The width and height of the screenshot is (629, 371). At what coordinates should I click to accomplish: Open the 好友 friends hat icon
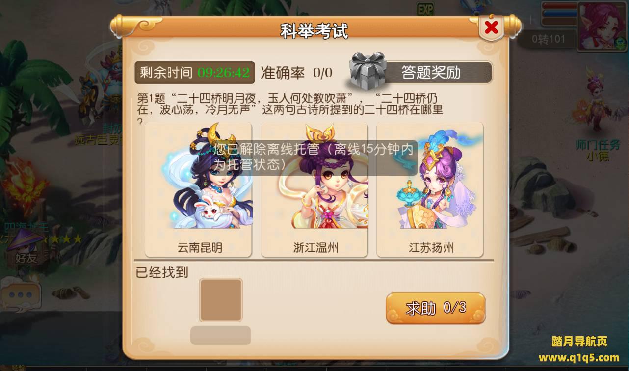coord(25,247)
